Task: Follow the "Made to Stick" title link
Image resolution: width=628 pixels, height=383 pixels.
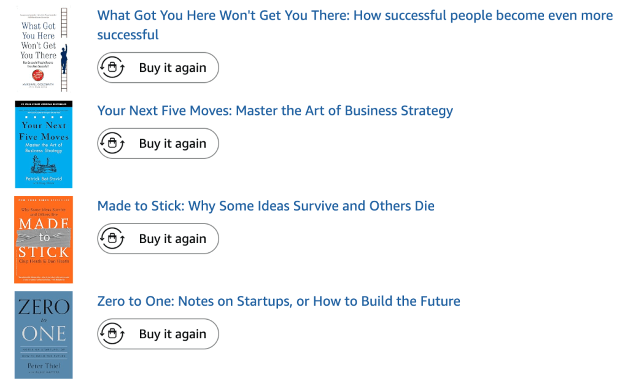Action: [266, 206]
